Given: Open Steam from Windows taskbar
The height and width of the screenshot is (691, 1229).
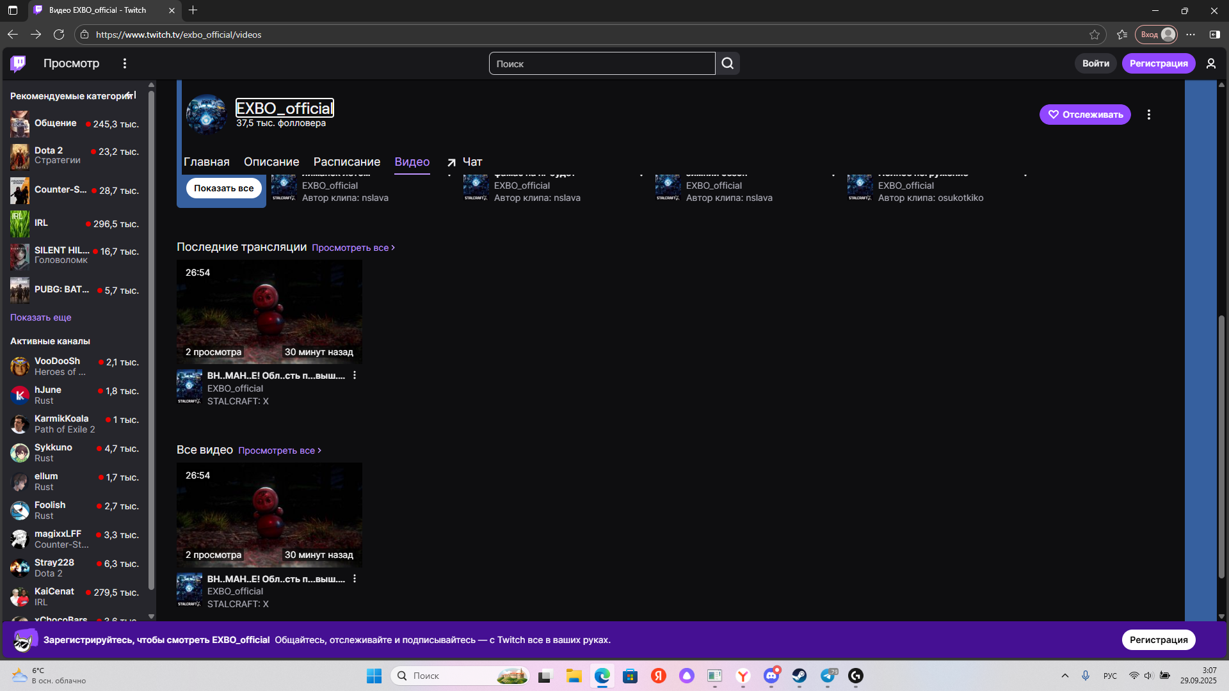Looking at the screenshot, I should [x=799, y=676].
